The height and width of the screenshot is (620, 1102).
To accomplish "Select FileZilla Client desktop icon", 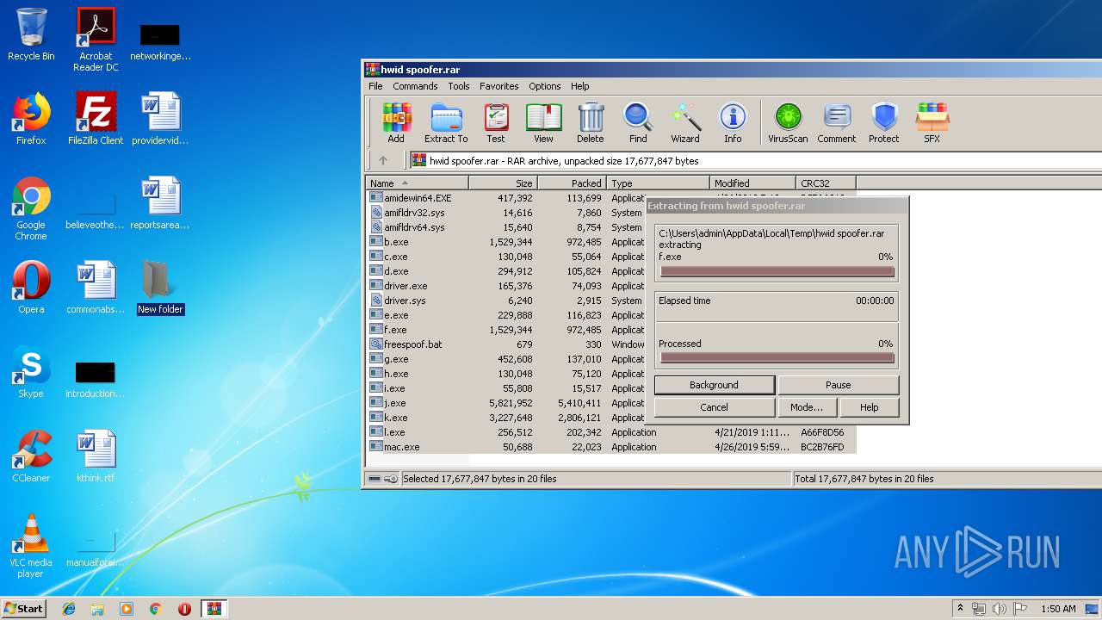I will [96, 119].
